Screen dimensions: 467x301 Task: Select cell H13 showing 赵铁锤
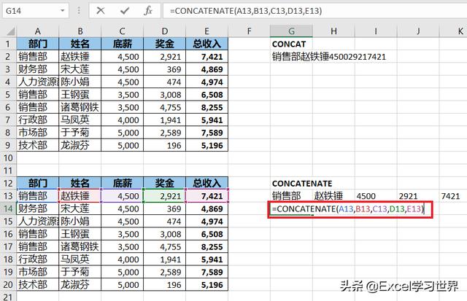pos(333,196)
